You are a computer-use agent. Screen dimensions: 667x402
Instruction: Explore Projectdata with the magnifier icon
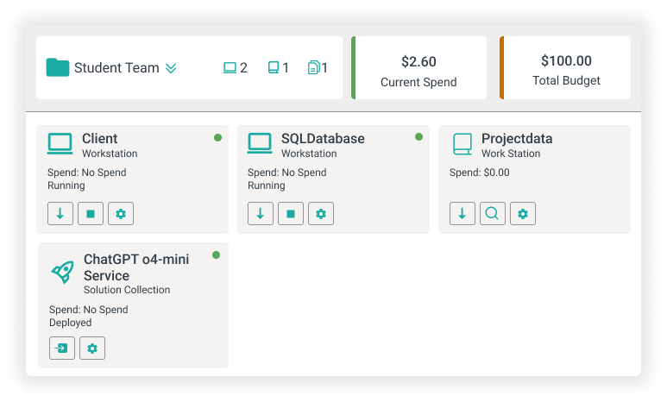click(492, 214)
